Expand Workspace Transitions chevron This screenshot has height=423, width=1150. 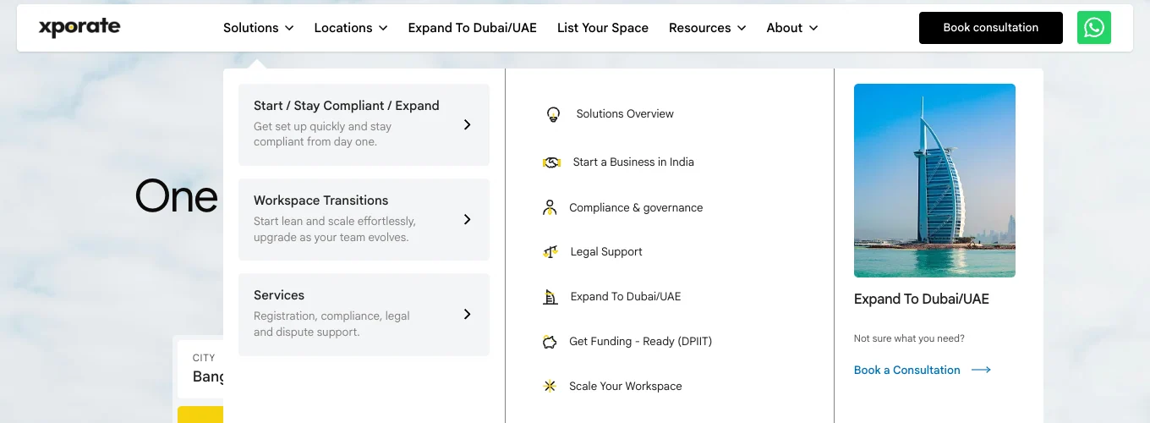pyautogui.click(x=467, y=219)
